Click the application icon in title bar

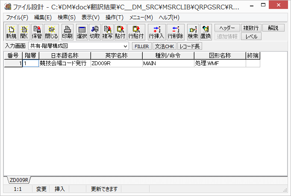(x=8, y=6)
